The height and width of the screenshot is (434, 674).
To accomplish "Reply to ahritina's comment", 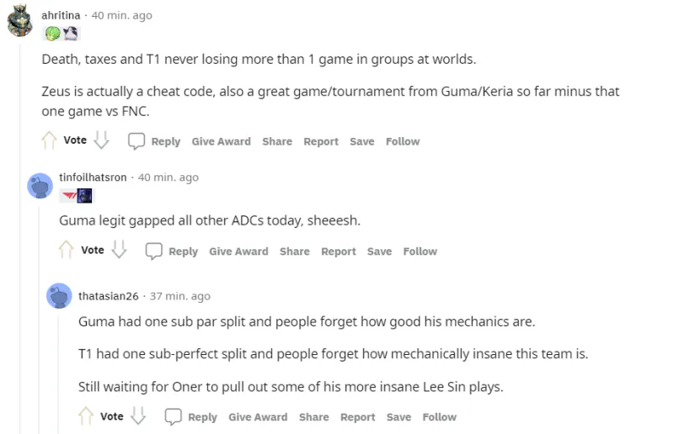I will (x=155, y=141).
